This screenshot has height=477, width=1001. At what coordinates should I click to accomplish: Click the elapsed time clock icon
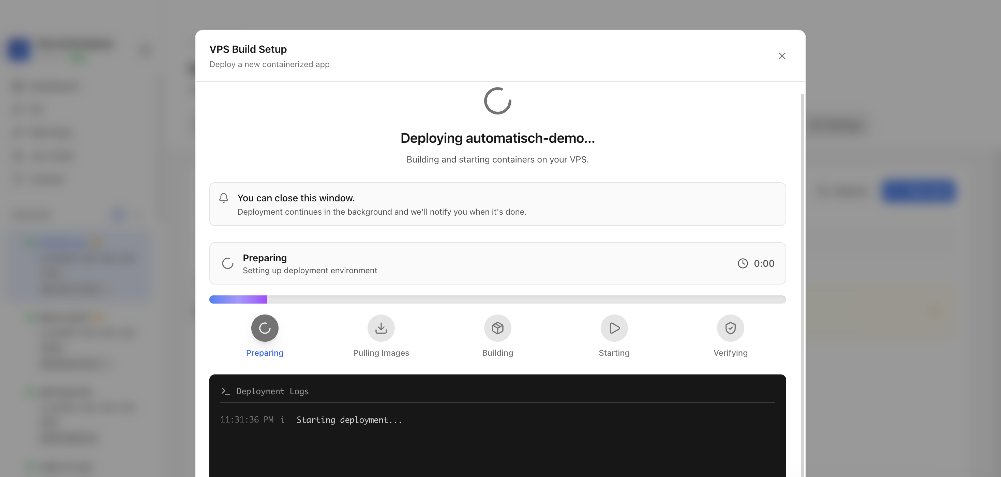pyautogui.click(x=743, y=263)
